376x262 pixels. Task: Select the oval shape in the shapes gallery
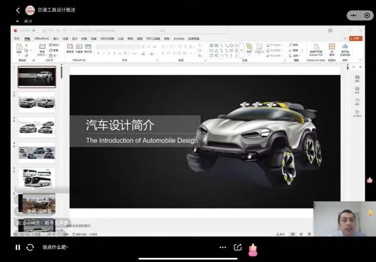(x=236, y=45)
